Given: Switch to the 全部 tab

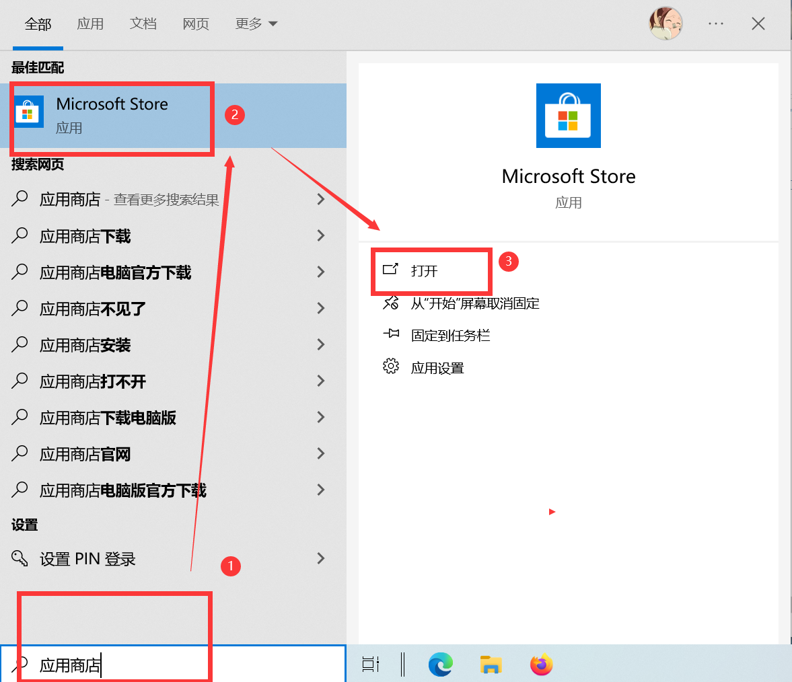Looking at the screenshot, I should 38,24.
